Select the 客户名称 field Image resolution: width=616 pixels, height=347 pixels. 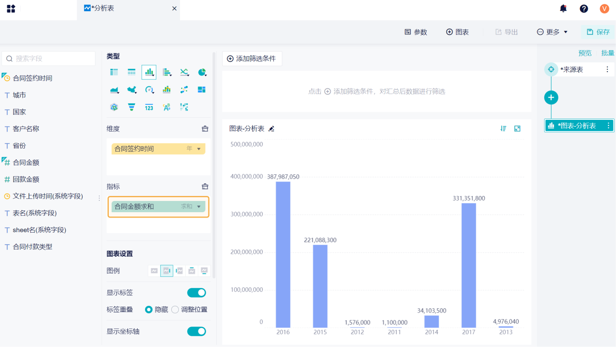click(26, 129)
